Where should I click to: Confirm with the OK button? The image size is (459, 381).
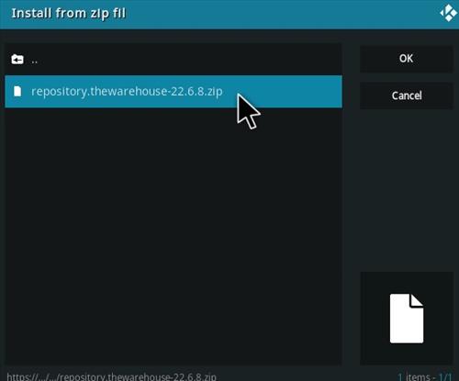point(407,59)
